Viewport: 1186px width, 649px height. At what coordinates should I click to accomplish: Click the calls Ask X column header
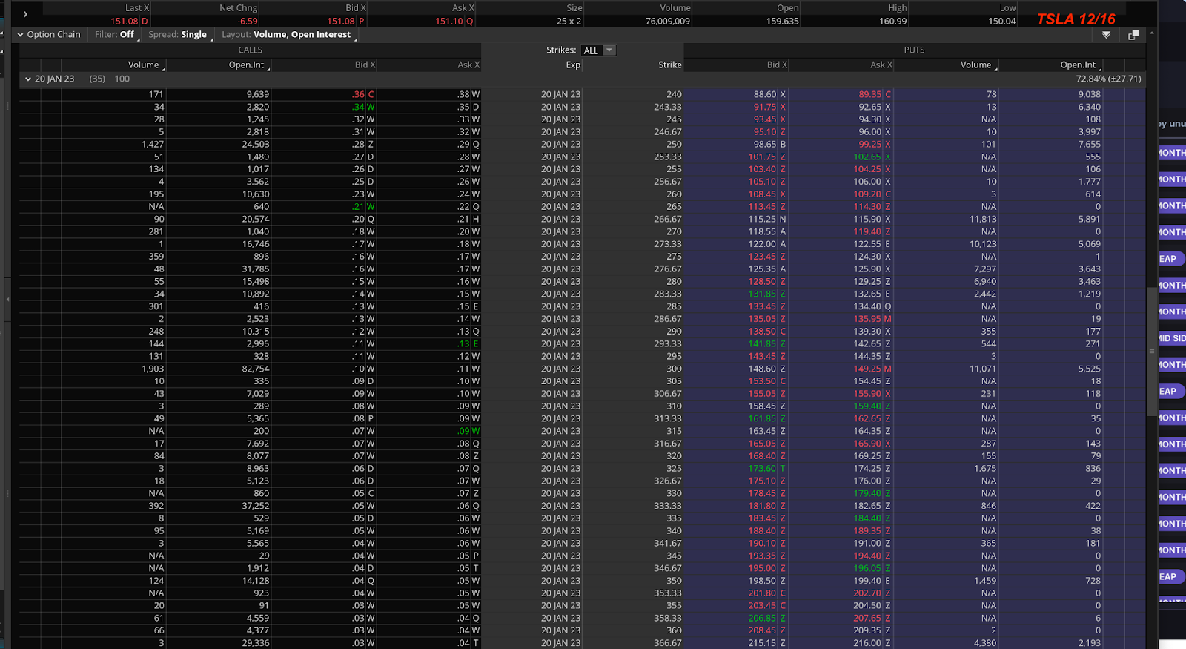tap(468, 65)
